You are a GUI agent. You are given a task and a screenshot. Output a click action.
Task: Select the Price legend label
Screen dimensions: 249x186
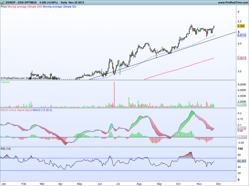(4, 7)
